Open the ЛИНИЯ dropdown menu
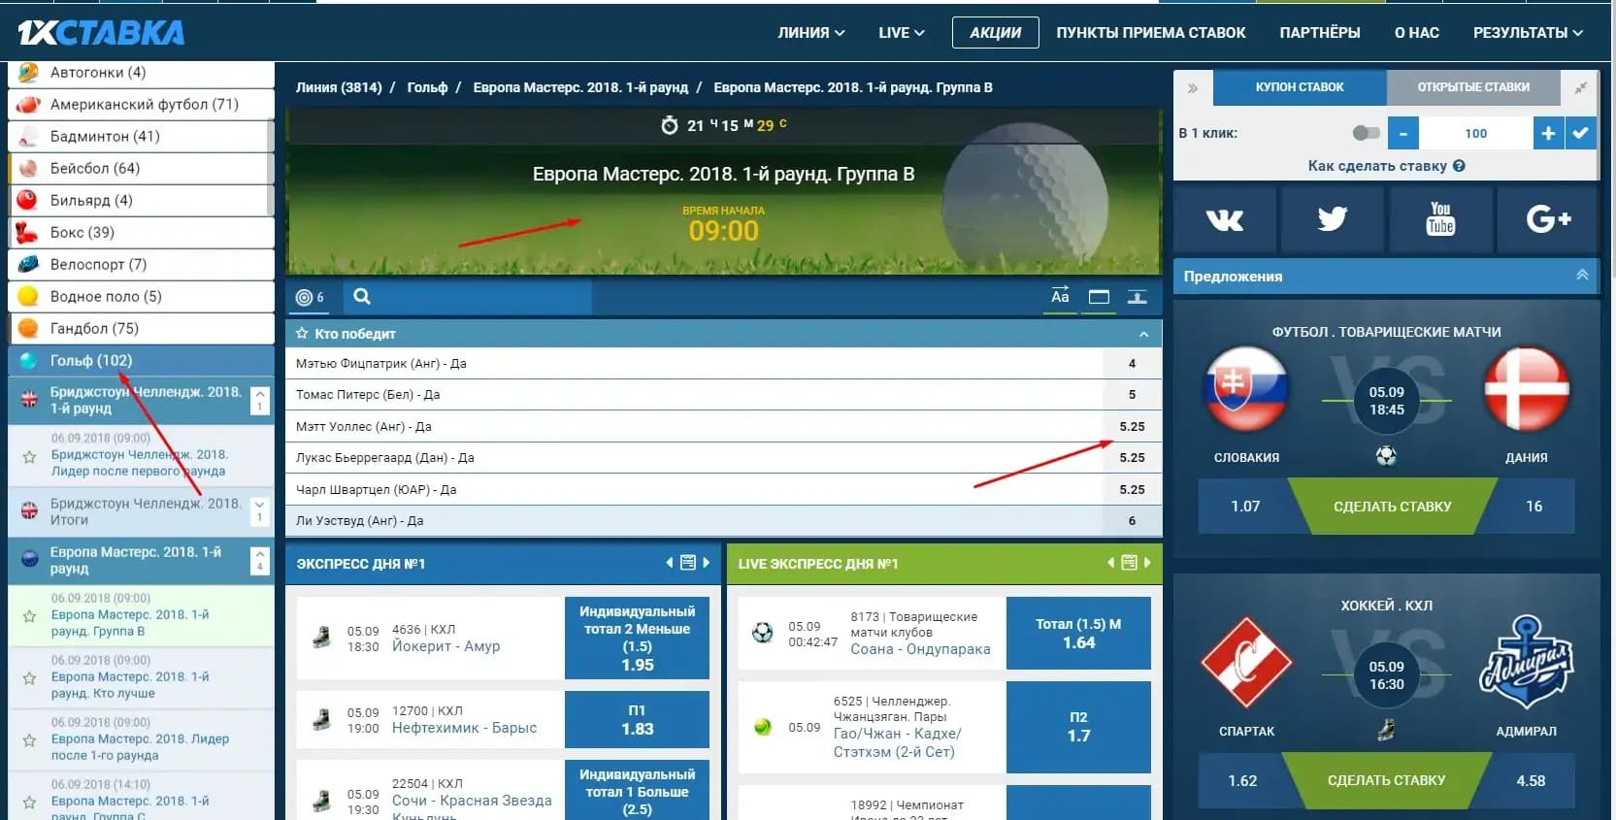The height and width of the screenshot is (820, 1616). 811,33
